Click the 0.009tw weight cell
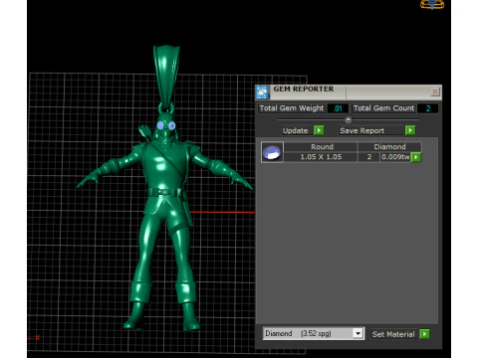Image resolution: width=478 pixels, height=358 pixels. click(x=395, y=157)
